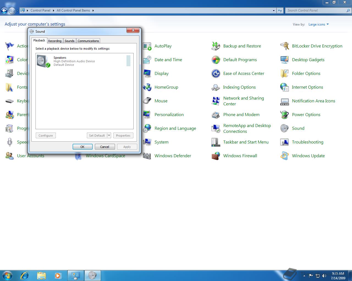Open the Sound speaker icon in Control Panel
The image size is (352, 281).
(285, 128)
